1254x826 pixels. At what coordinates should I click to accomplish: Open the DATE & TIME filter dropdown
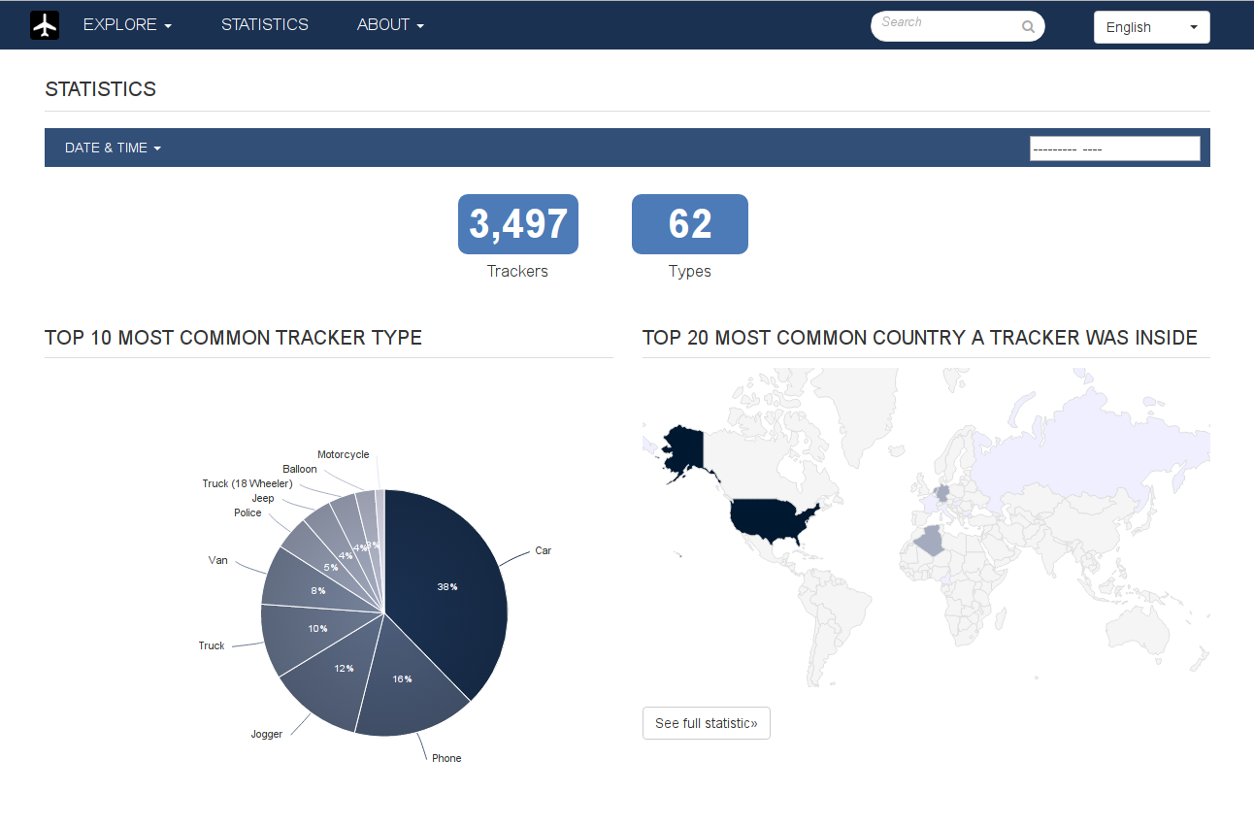click(x=113, y=148)
